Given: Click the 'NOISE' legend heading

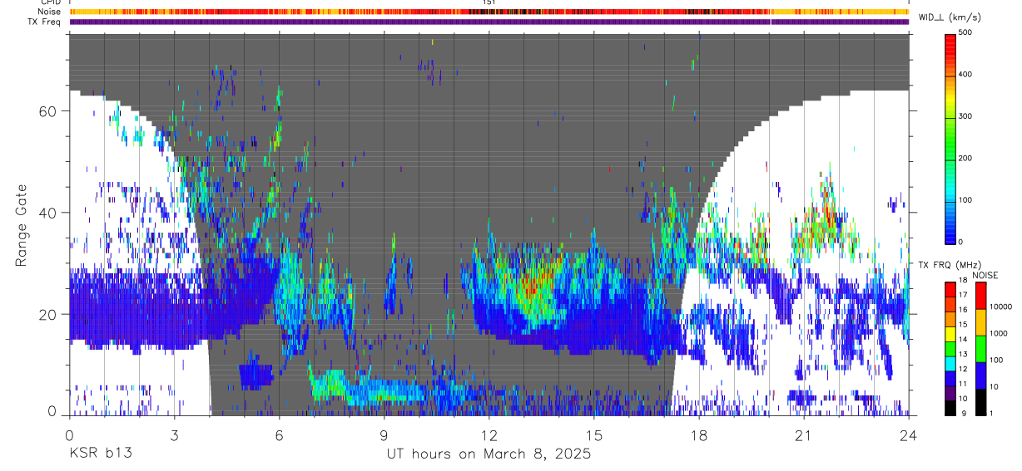Looking at the screenshot, I should pyautogui.click(x=986, y=275).
